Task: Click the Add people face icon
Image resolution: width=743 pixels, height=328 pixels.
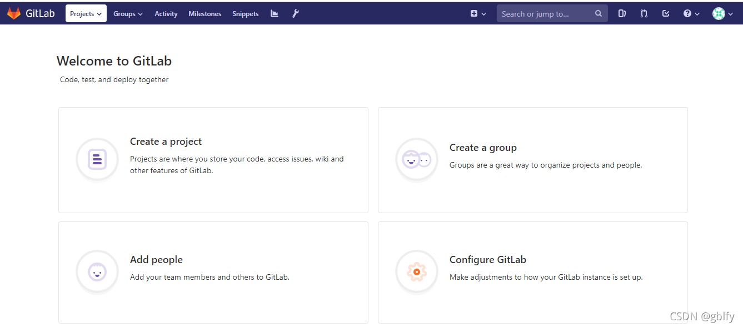Action: pyautogui.click(x=97, y=272)
